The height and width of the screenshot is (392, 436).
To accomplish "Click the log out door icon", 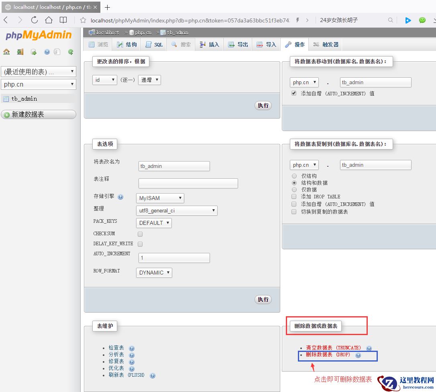I will pos(20,52).
